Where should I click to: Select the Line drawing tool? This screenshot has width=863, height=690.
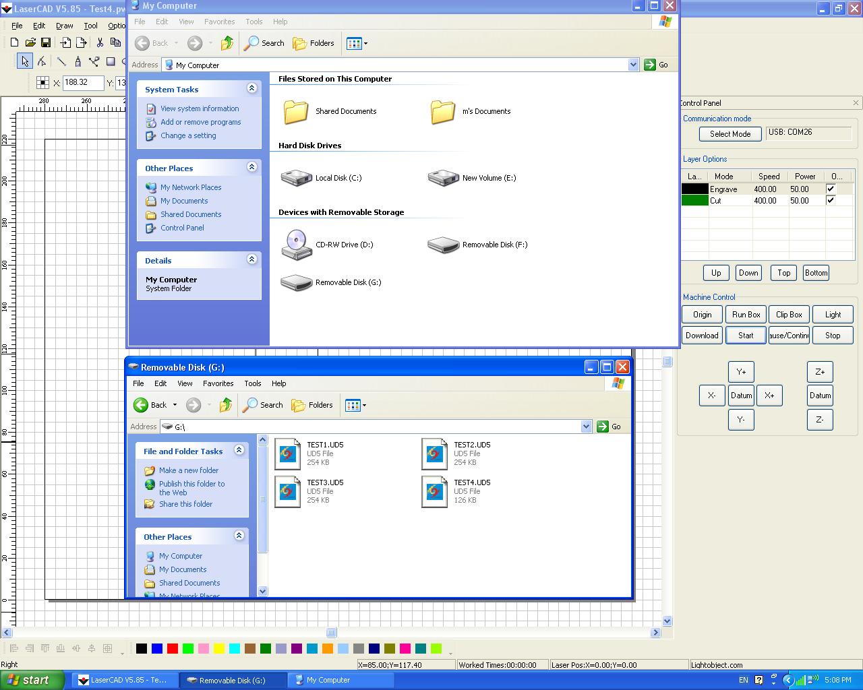(61, 61)
